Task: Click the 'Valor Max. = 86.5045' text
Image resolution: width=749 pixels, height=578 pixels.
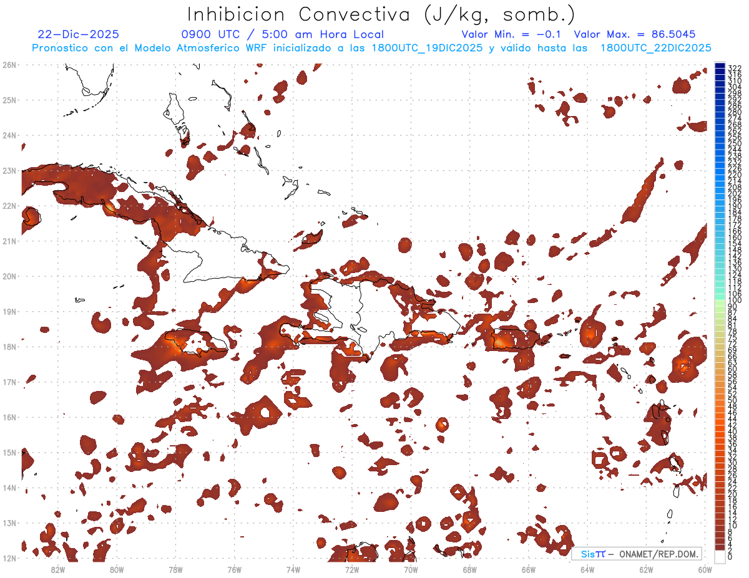Action: (635, 35)
